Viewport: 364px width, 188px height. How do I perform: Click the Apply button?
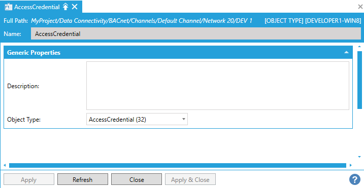(x=29, y=179)
